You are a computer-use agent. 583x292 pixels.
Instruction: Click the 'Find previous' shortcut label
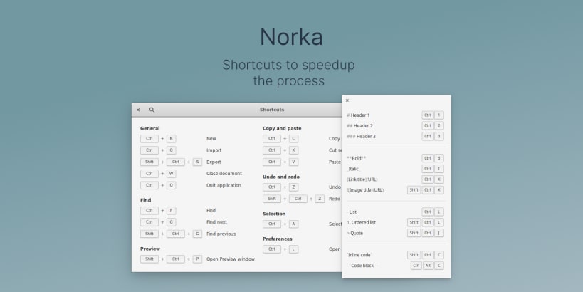[221, 234]
